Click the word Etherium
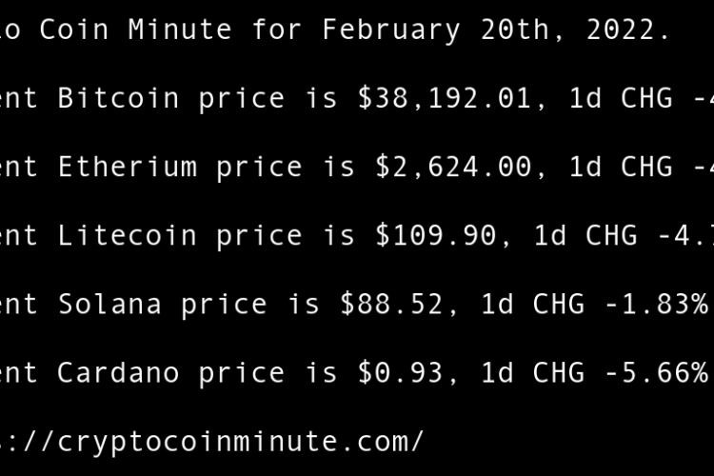The height and width of the screenshot is (476, 714). coord(128,167)
